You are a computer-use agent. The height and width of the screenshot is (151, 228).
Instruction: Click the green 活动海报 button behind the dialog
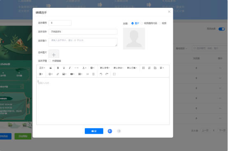pos(23,136)
